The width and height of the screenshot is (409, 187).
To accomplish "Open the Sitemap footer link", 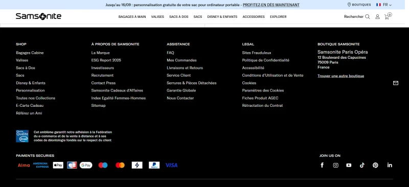I will tap(98, 106).
